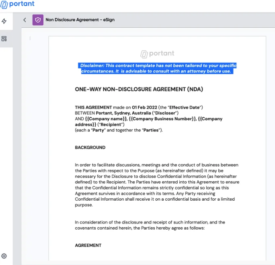Click the purple shield document icon
The image size is (275, 265).
point(38,20)
